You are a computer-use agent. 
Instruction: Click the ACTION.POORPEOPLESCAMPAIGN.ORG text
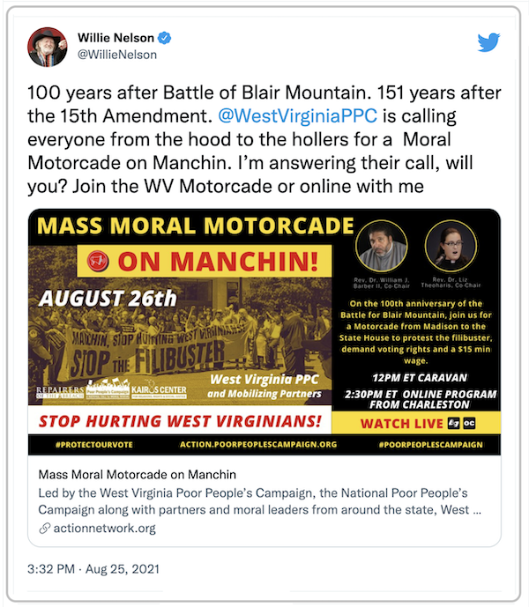click(258, 444)
